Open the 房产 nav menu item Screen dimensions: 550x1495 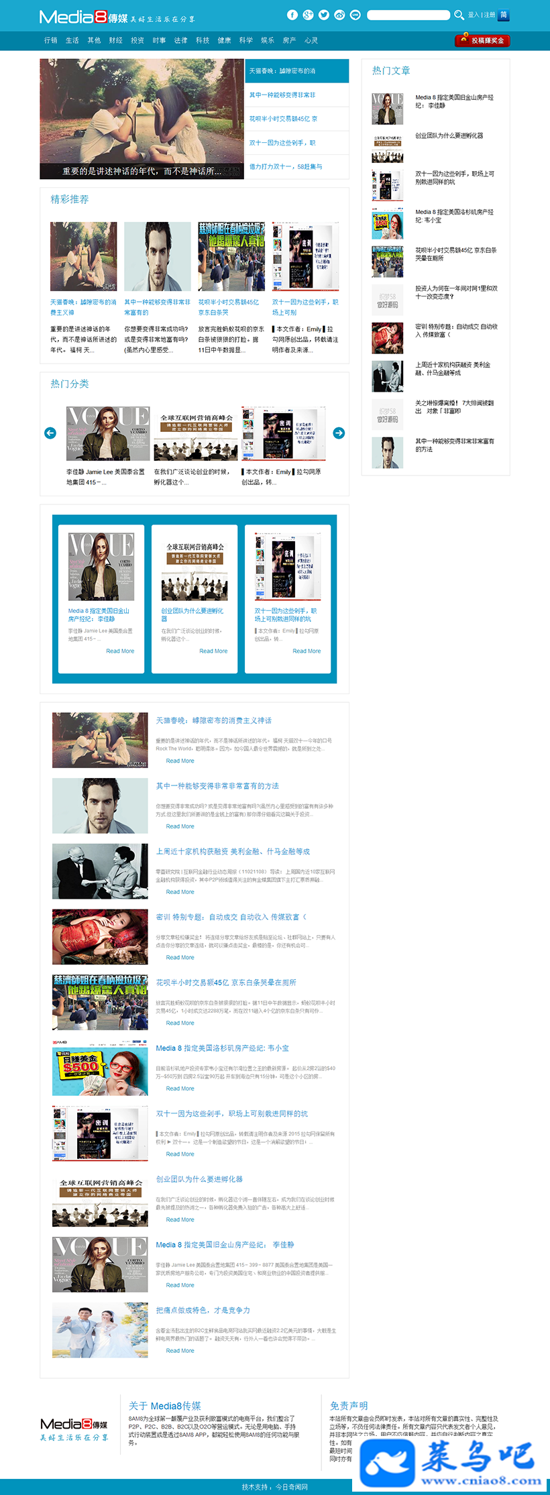click(x=289, y=40)
